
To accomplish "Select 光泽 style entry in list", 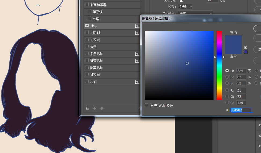I will (x=93, y=47).
